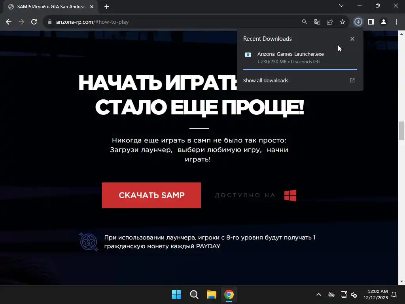Close the SAMP browser tab
The height and width of the screenshot is (304, 405).
pos(92,7)
